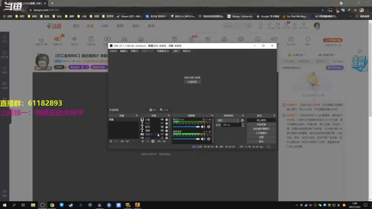Open File Explorer on taskbar
The image size is (372, 209).
click(x=33, y=205)
